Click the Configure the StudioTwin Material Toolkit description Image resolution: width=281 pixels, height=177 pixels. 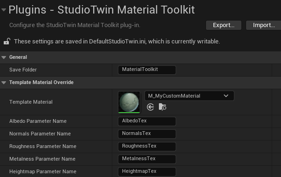pos(75,25)
